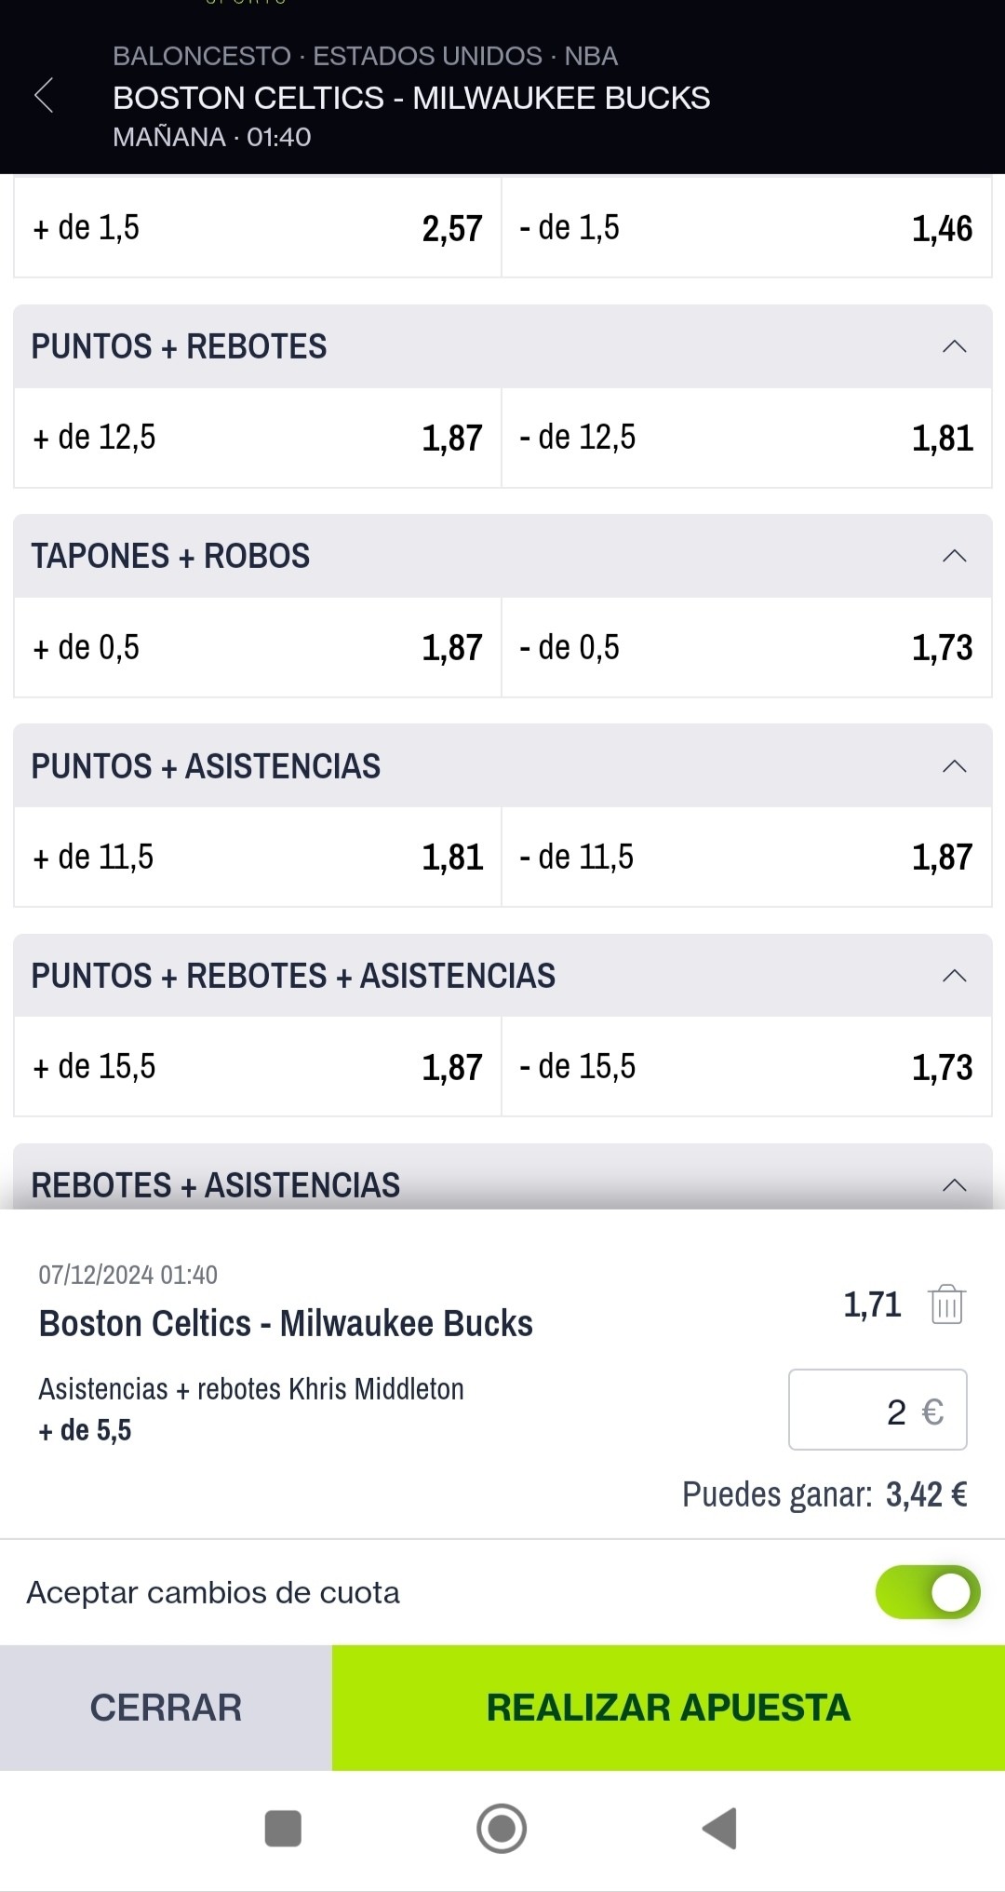Viewport: 1005px width, 1892px height.
Task: Edit the 2 € stake field
Action: click(878, 1410)
